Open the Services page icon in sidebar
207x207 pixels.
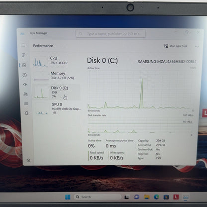(x=26, y=113)
